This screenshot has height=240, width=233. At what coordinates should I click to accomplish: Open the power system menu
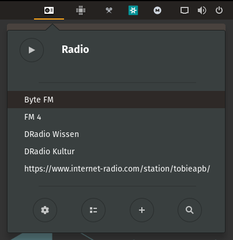(219, 10)
